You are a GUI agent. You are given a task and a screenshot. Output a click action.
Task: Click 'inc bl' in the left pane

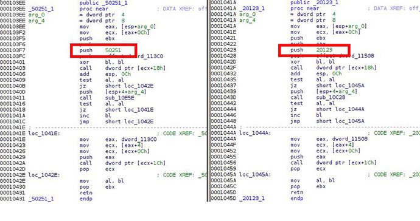(96, 115)
